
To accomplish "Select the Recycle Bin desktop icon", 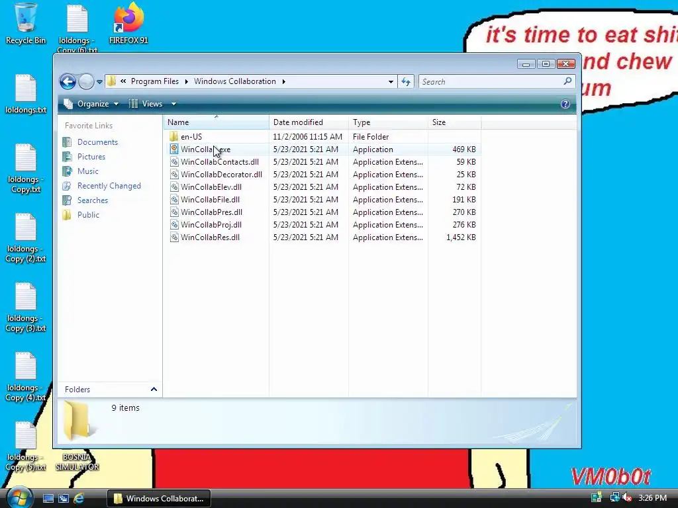I will [26, 24].
